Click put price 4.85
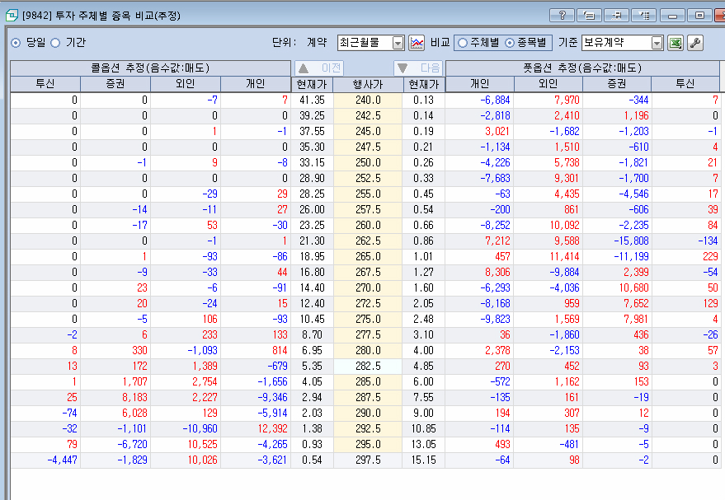 [423, 366]
